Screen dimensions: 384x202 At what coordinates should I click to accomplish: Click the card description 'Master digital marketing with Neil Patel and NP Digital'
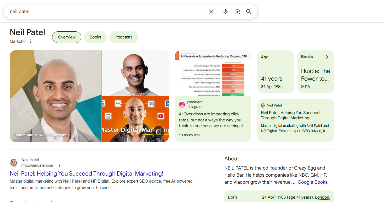click(x=295, y=128)
